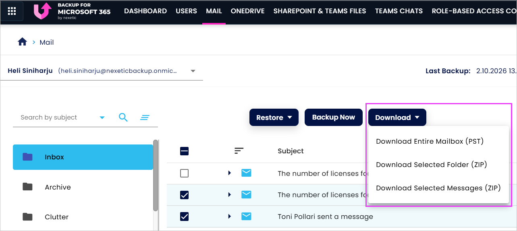Image resolution: width=517 pixels, height=231 pixels.
Task: Click the Backup for Microsoft 365 logo
Action: click(72, 11)
